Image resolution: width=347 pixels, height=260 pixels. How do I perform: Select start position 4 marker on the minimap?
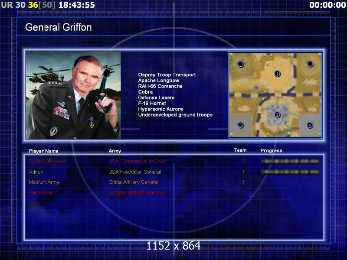coord(310,125)
